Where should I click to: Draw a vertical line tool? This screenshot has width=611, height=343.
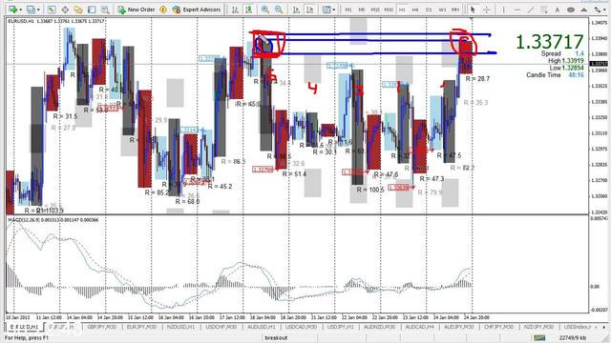click(x=503, y=10)
